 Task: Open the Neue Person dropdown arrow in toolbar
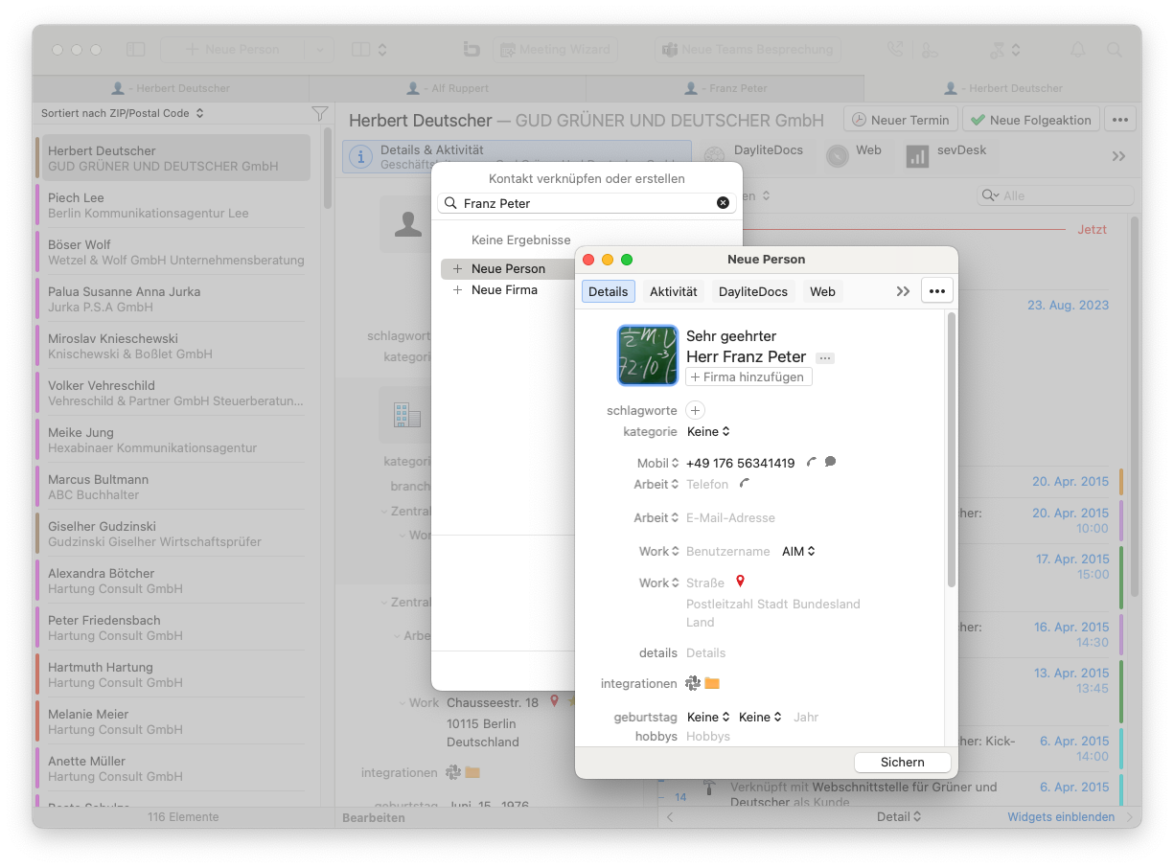[319, 50]
